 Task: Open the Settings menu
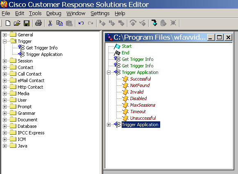pos(100,13)
